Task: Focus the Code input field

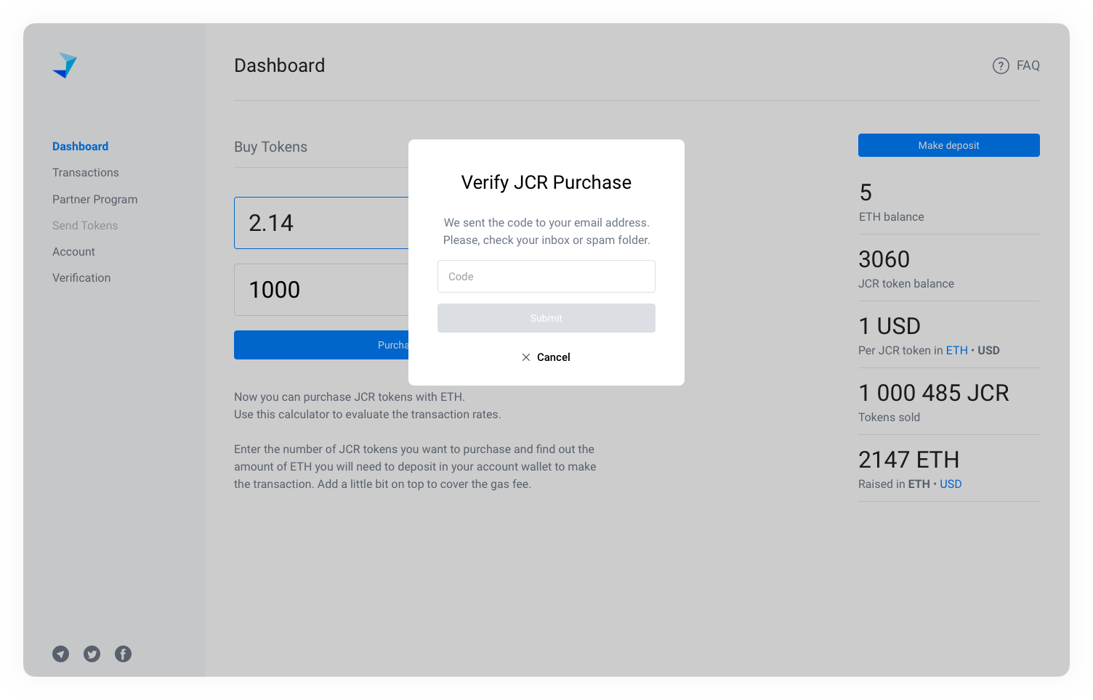Action: coord(546,277)
